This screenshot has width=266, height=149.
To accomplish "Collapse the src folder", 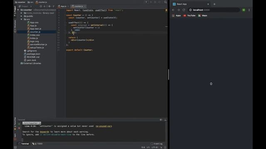I will click(21, 19).
